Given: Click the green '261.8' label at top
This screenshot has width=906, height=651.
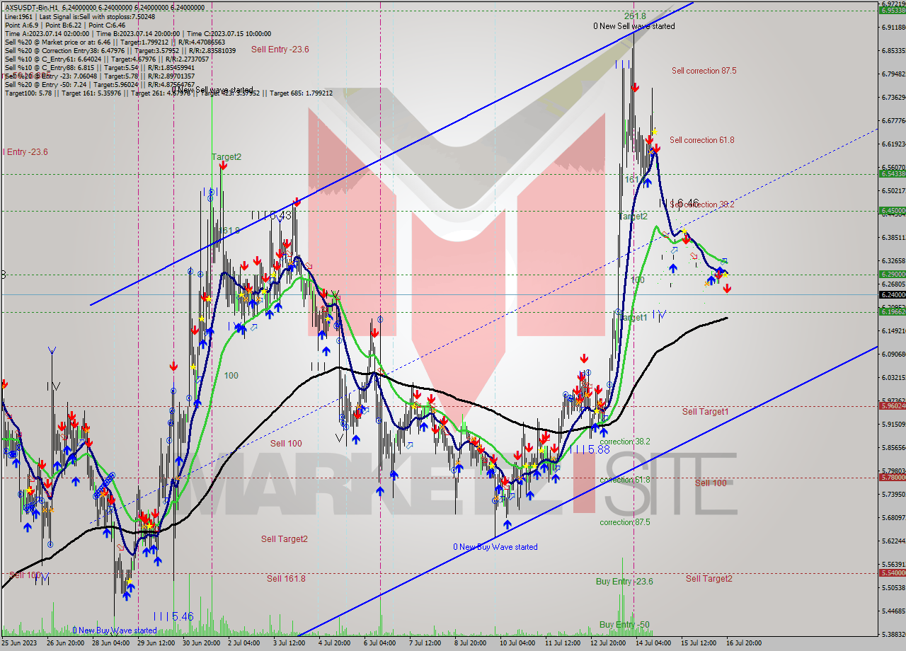Looking at the screenshot, I should click(635, 16).
